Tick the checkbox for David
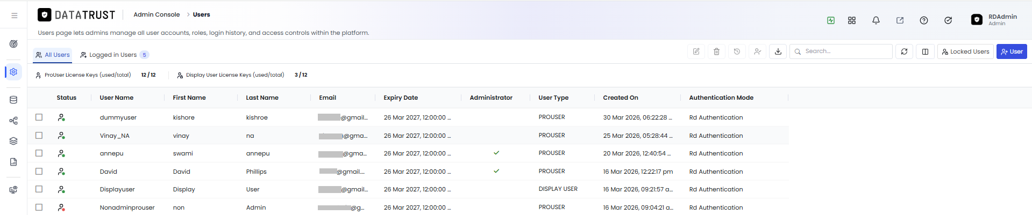Viewport: 1032px width, 215px height. click(x=39, y=171)
